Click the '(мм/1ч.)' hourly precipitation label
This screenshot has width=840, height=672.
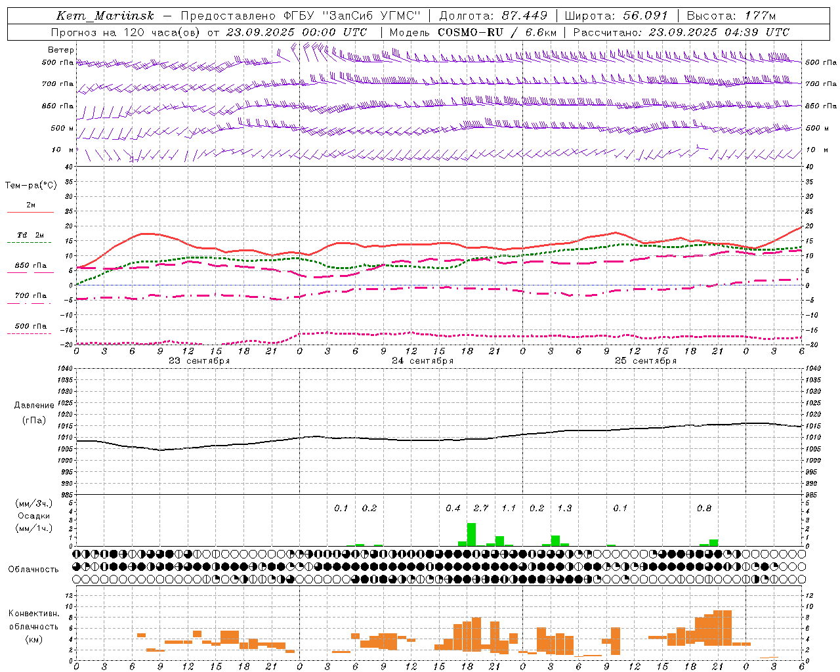tap(34, 528)
